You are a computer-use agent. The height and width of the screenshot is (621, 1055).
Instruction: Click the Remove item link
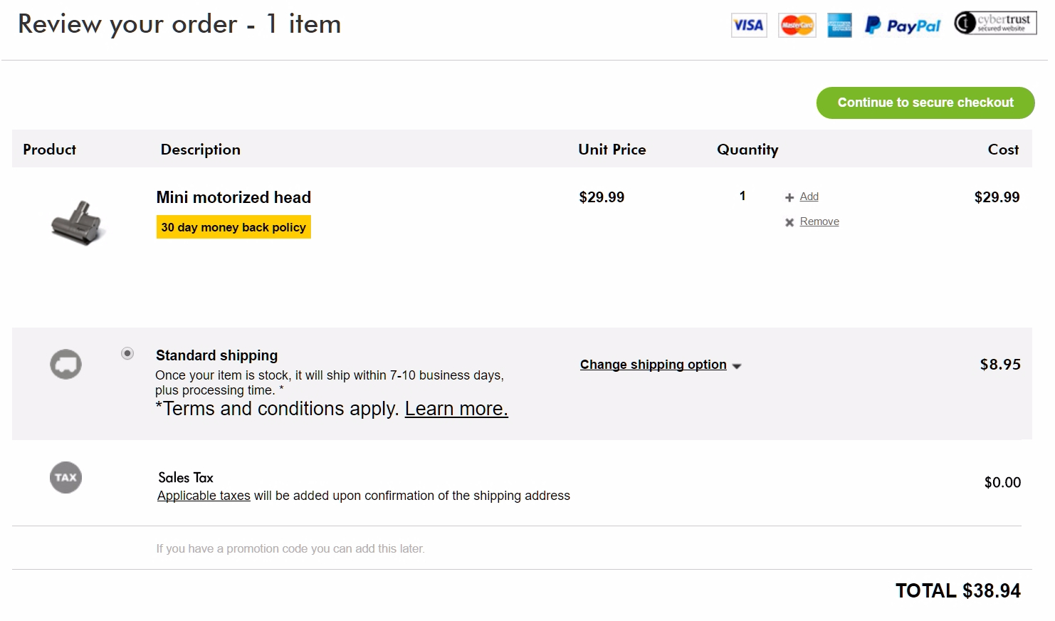pos(819,221)
